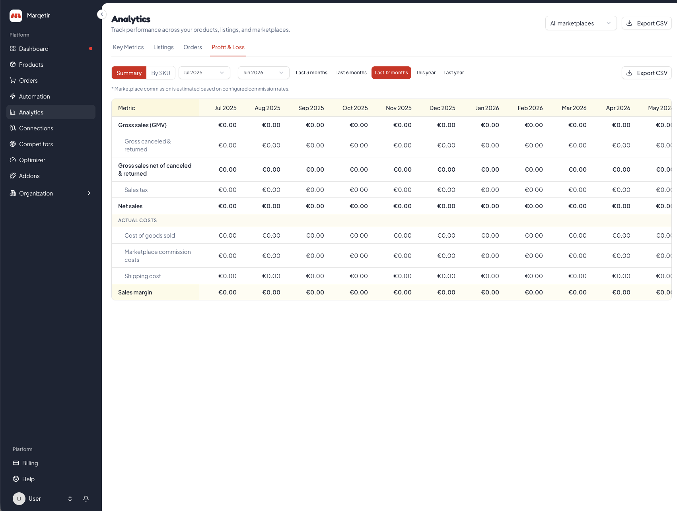Switch to the Key Metrics tab
Screen dimensions: 677x511
coord(128,47)
